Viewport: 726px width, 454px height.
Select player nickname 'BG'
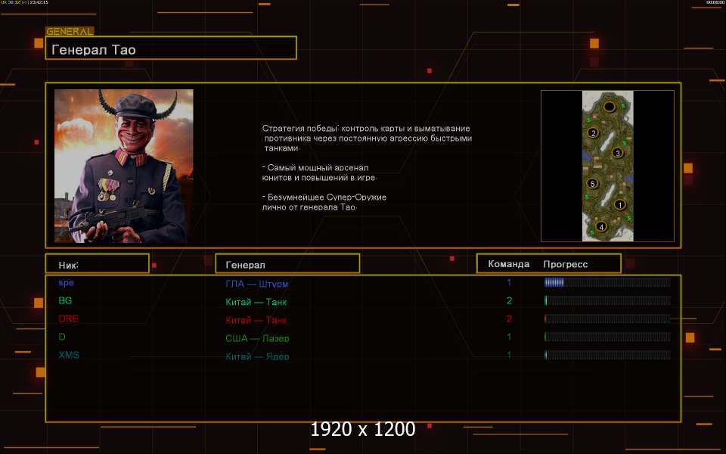point(65,300)
